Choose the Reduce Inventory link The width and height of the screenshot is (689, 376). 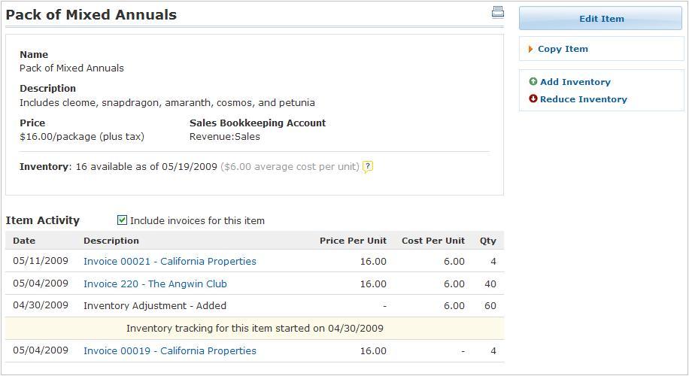pos(583,99)
